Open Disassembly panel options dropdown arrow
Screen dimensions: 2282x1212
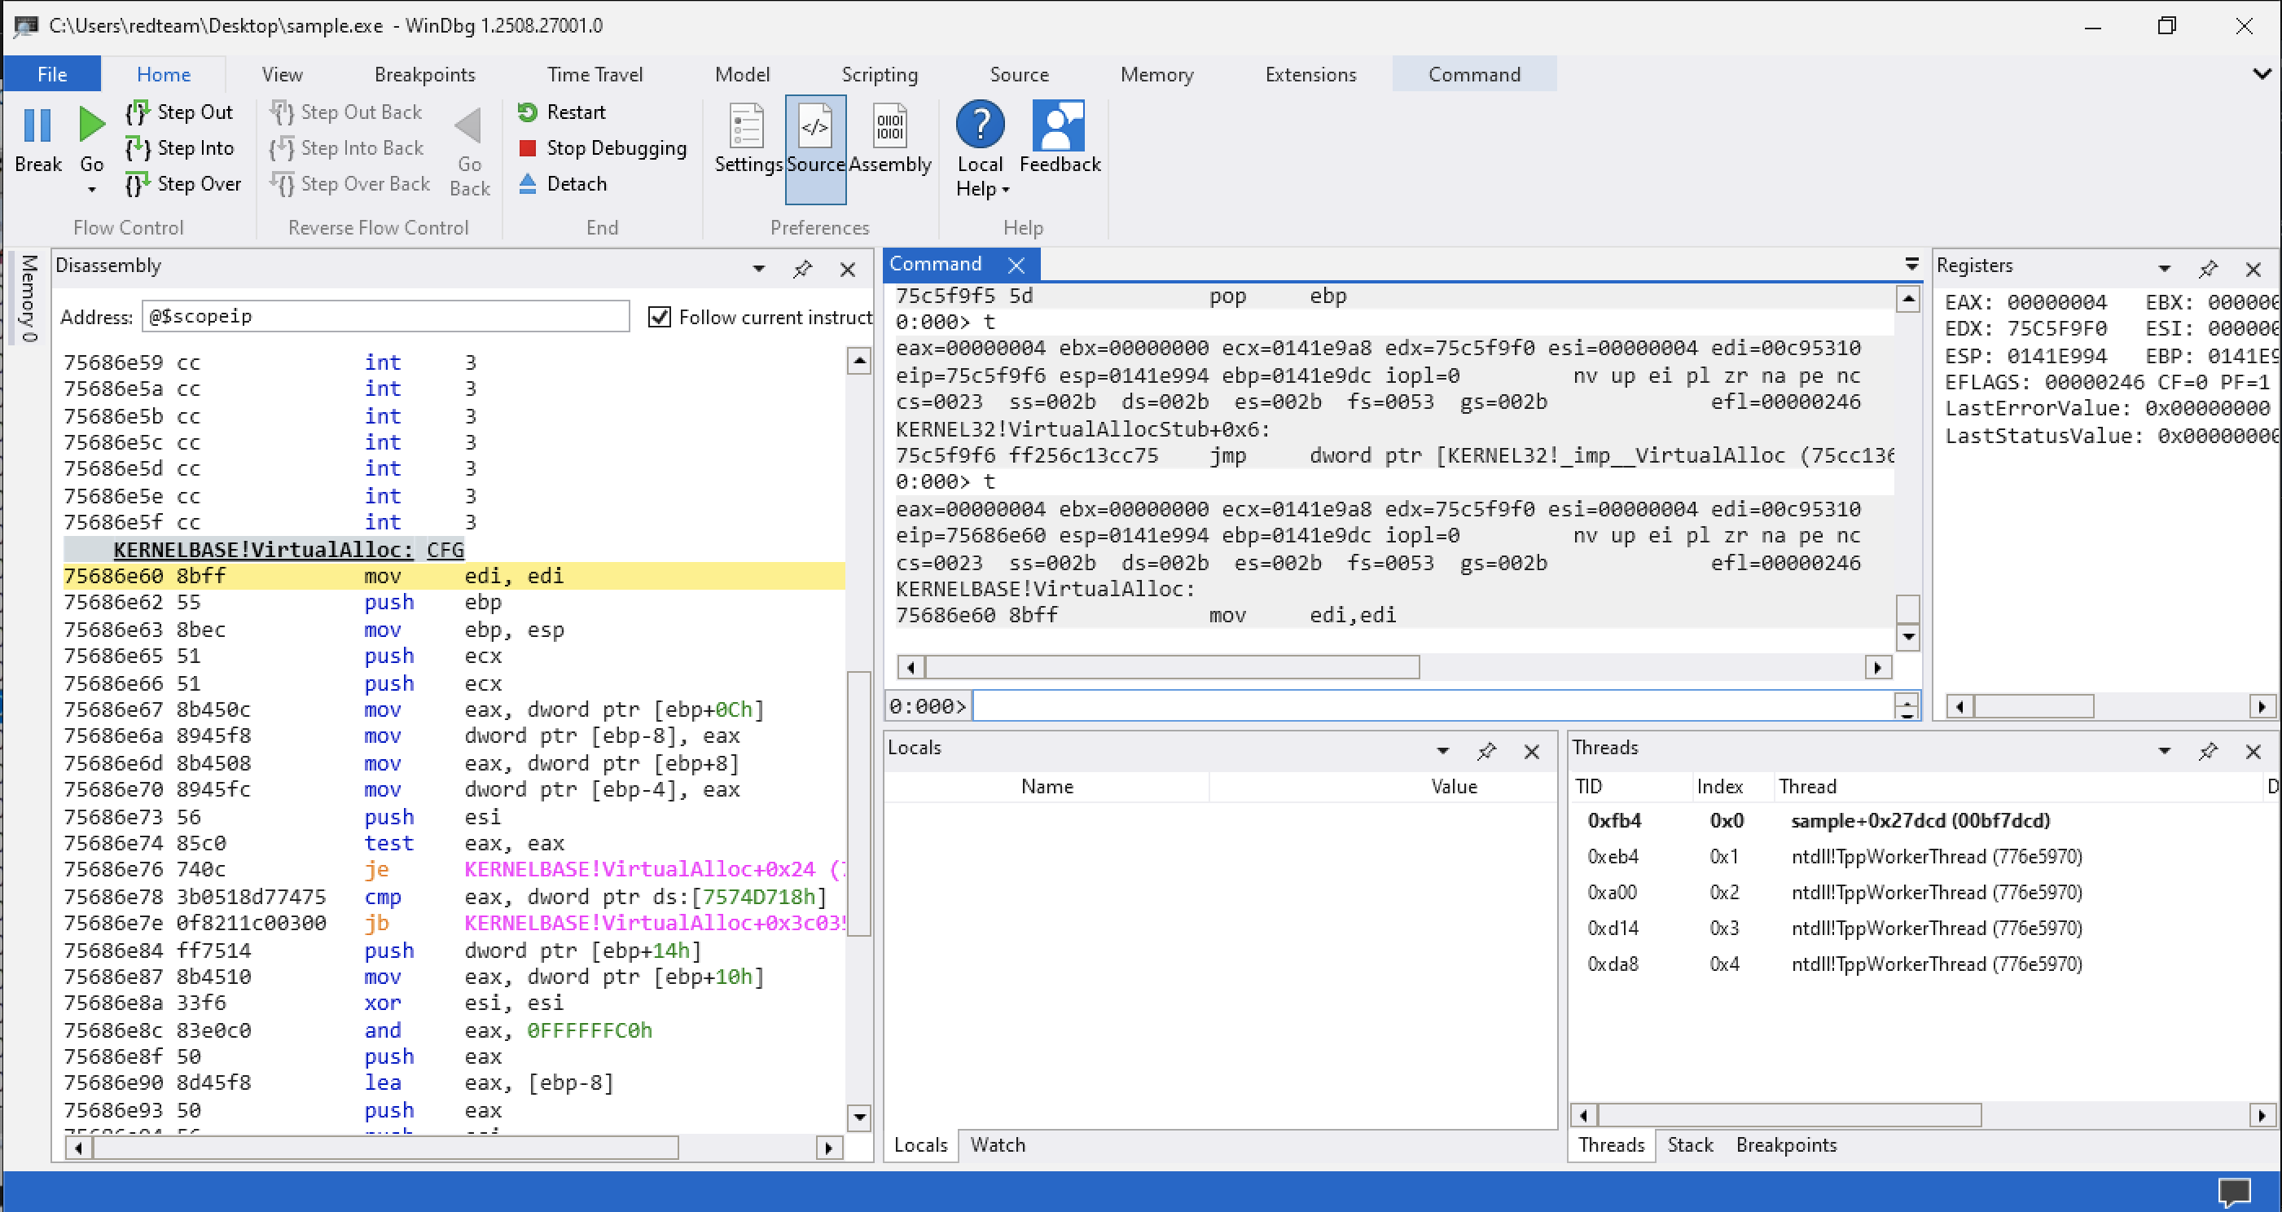pyautogui.click(x=758, y=269)
